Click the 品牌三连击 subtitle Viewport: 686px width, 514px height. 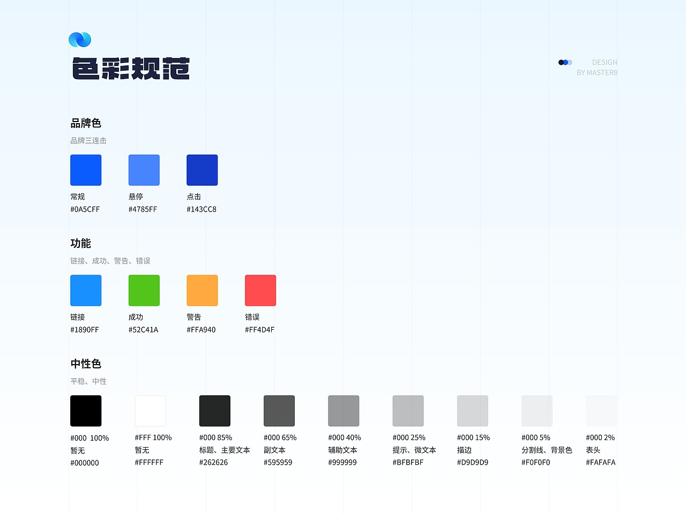(x=88, y=141)
